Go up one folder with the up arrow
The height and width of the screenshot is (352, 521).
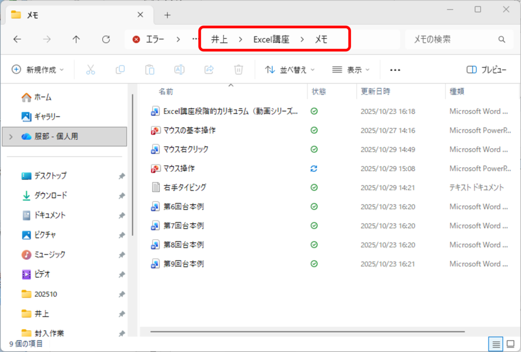[76, 39]
